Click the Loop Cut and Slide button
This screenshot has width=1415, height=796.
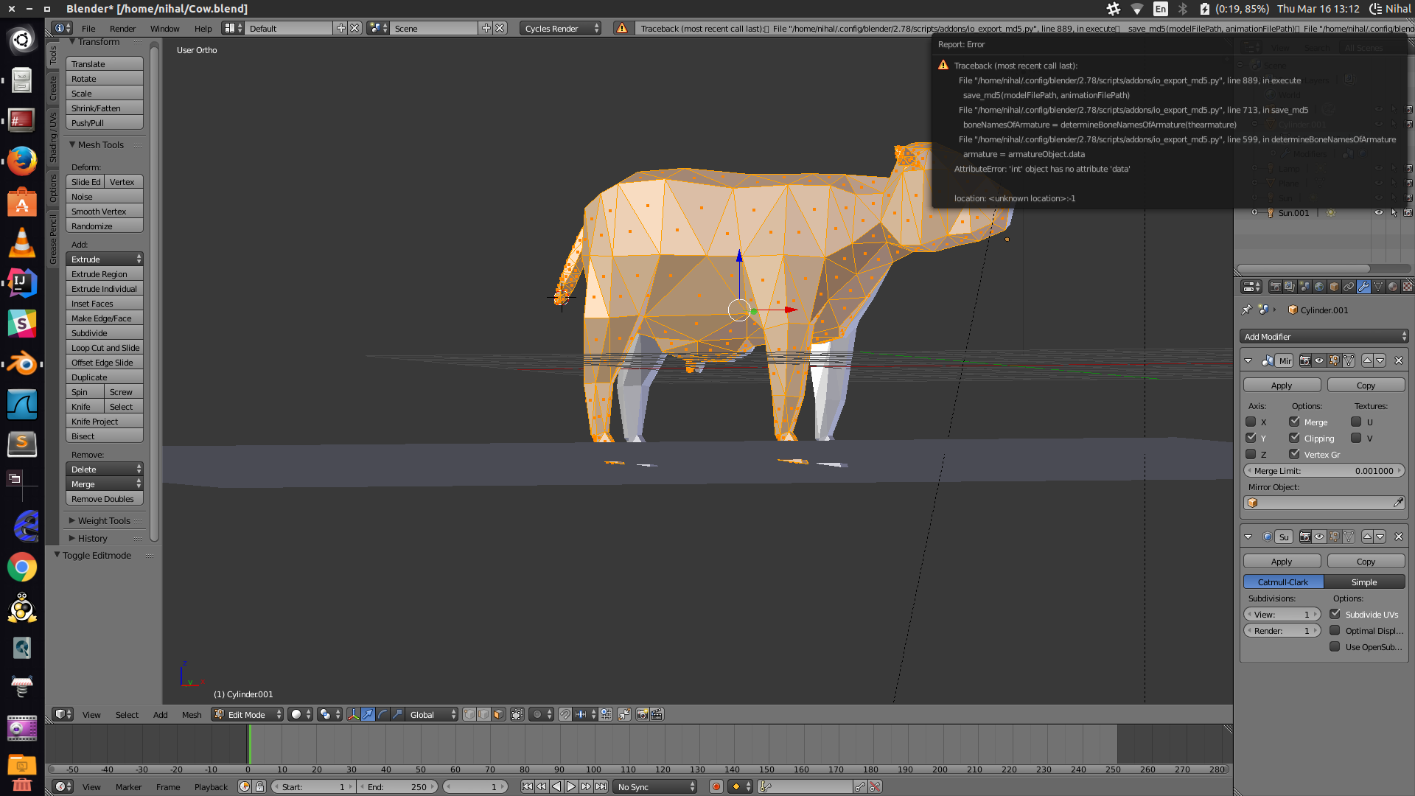click(105, 347)
